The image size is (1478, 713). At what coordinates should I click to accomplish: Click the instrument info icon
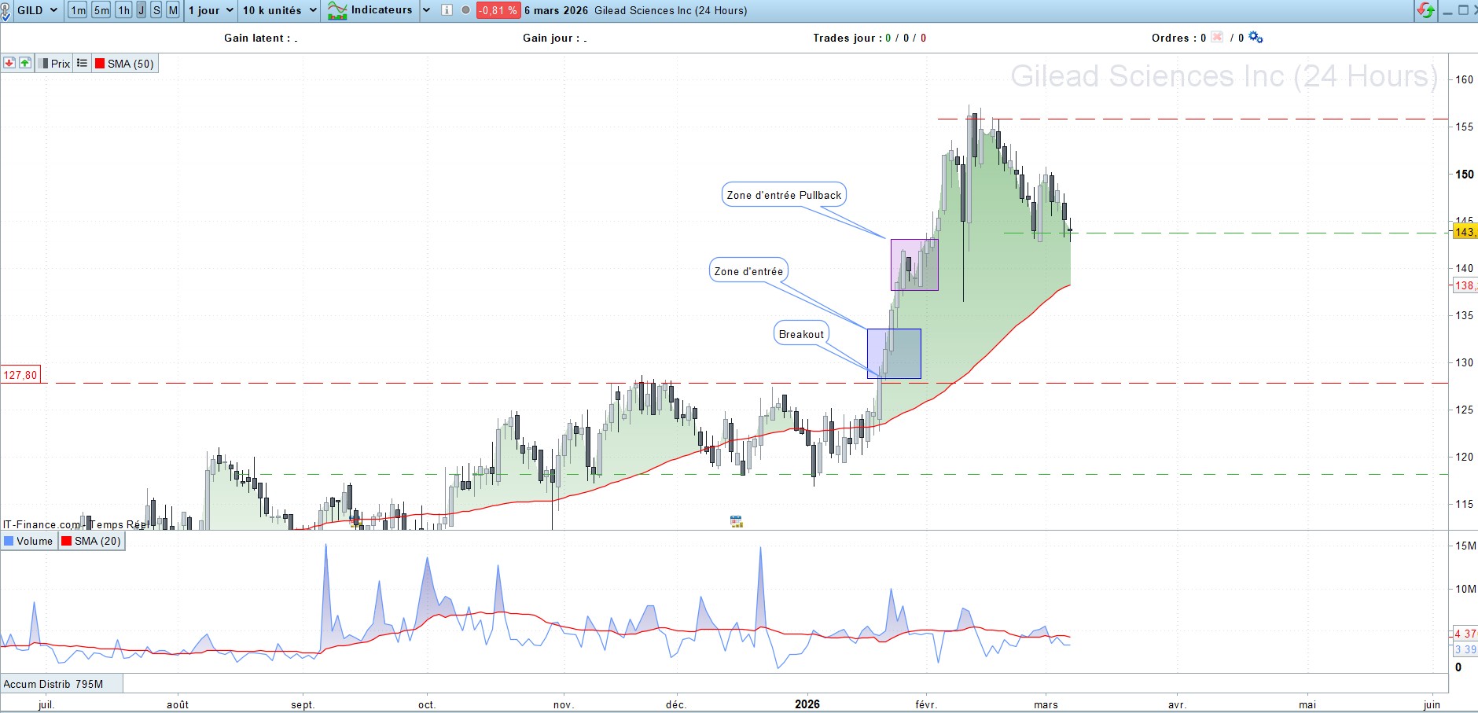point(447,10)
